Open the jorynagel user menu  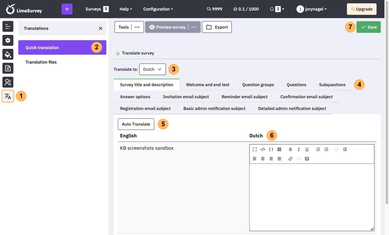(x=312, y=9)
